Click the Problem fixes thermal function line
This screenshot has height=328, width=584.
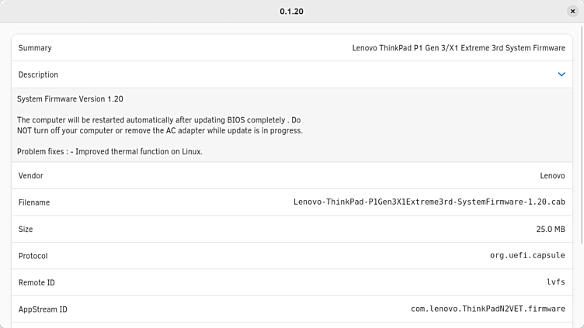[x=109, y=152]
